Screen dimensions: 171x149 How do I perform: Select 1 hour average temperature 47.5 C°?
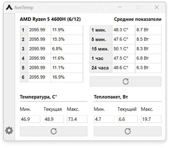click(x=124, y=58)
